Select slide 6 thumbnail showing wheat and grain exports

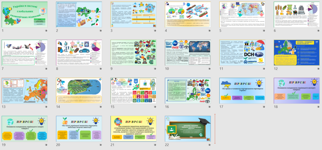point(297,15)
